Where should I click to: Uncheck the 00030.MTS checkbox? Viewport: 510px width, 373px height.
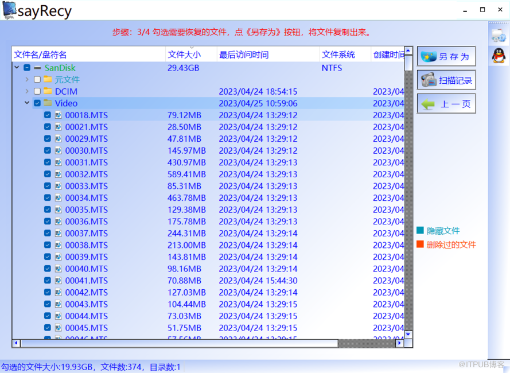pyautogui.click(x=48, y=150)
